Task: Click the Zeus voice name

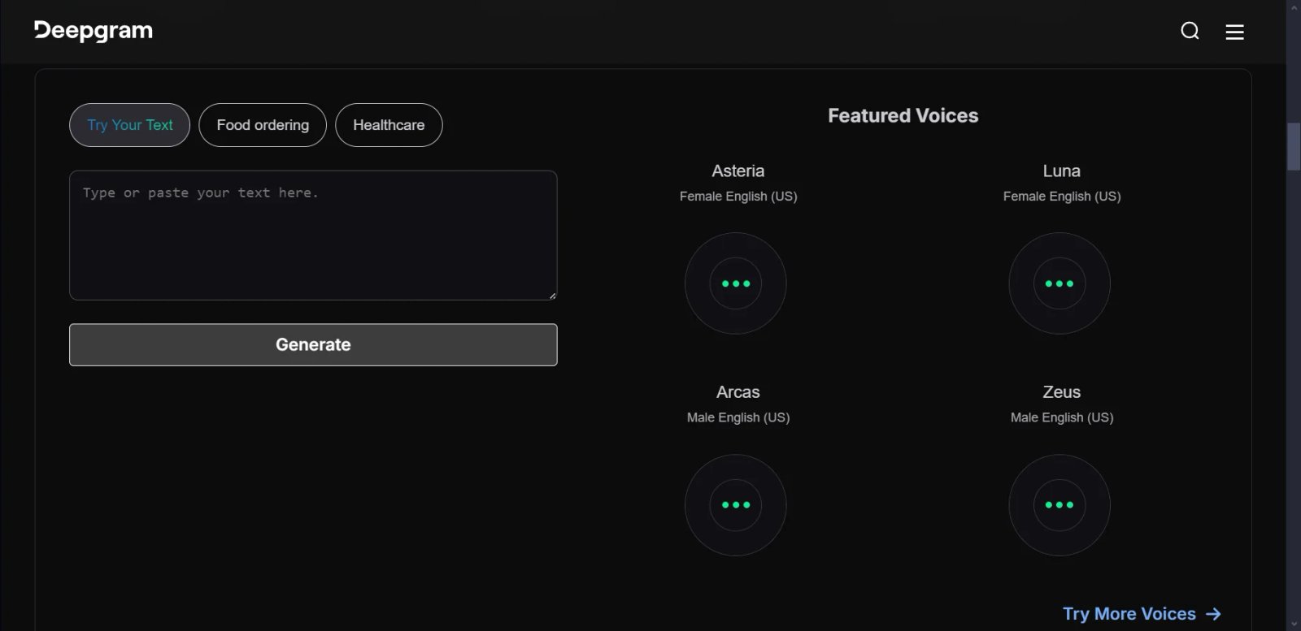Action: [x=1062, y=392]
